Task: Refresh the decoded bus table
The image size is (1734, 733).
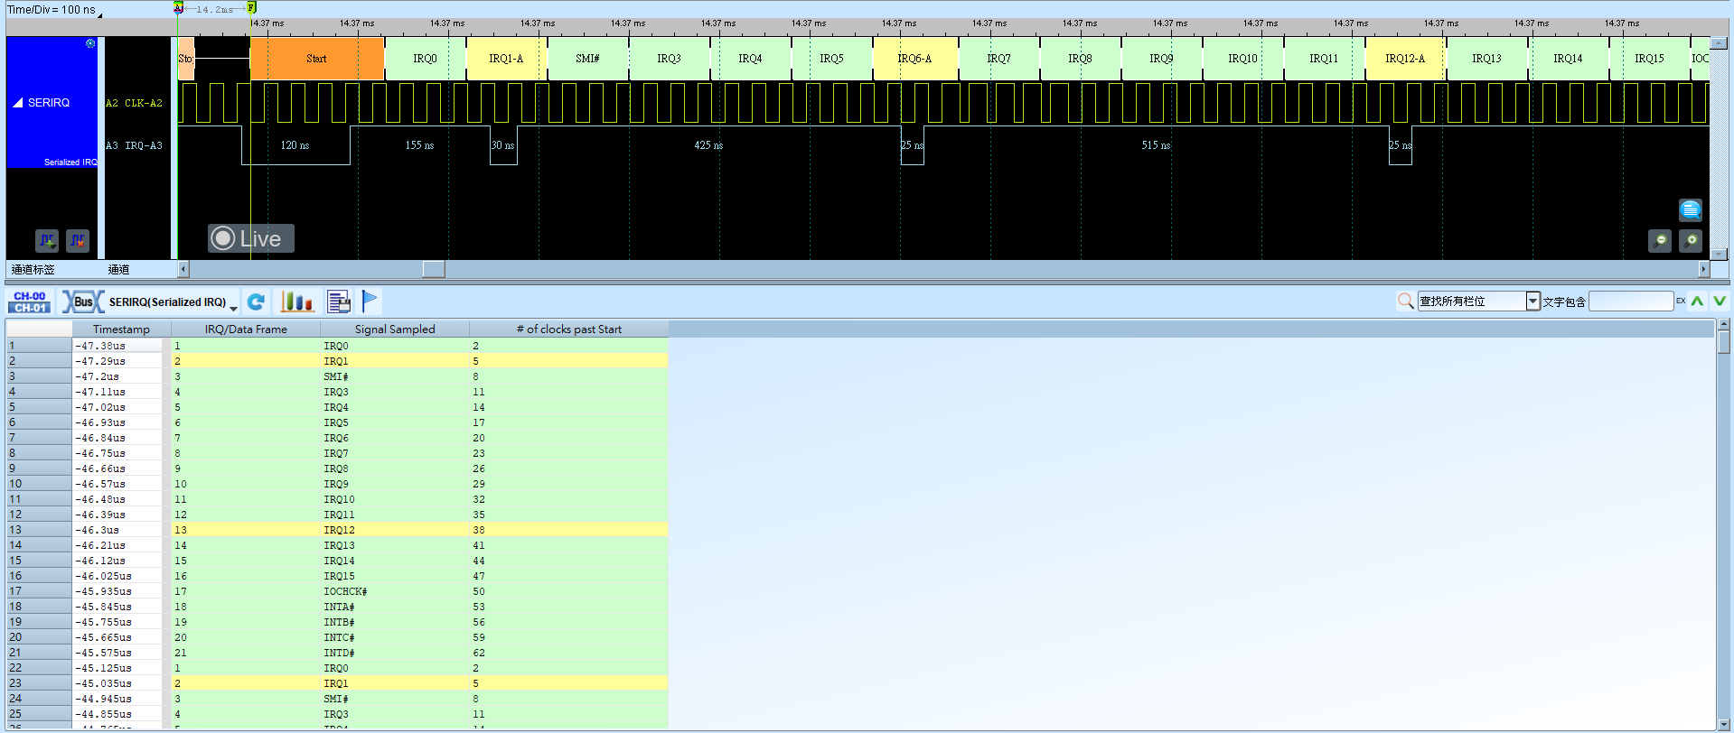Action: point(257,302)
